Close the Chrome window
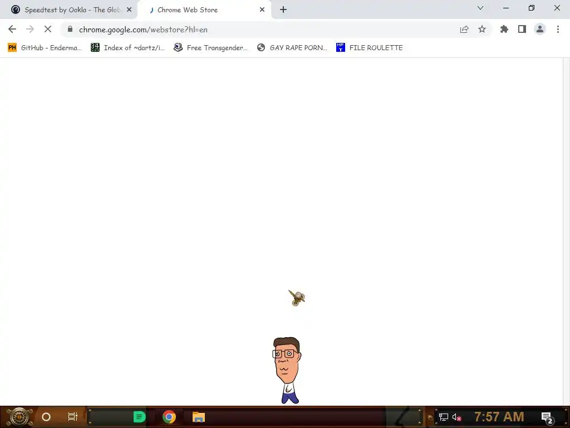Image resolution: width=570 pixels, height=428 pixels. (557, 8)
